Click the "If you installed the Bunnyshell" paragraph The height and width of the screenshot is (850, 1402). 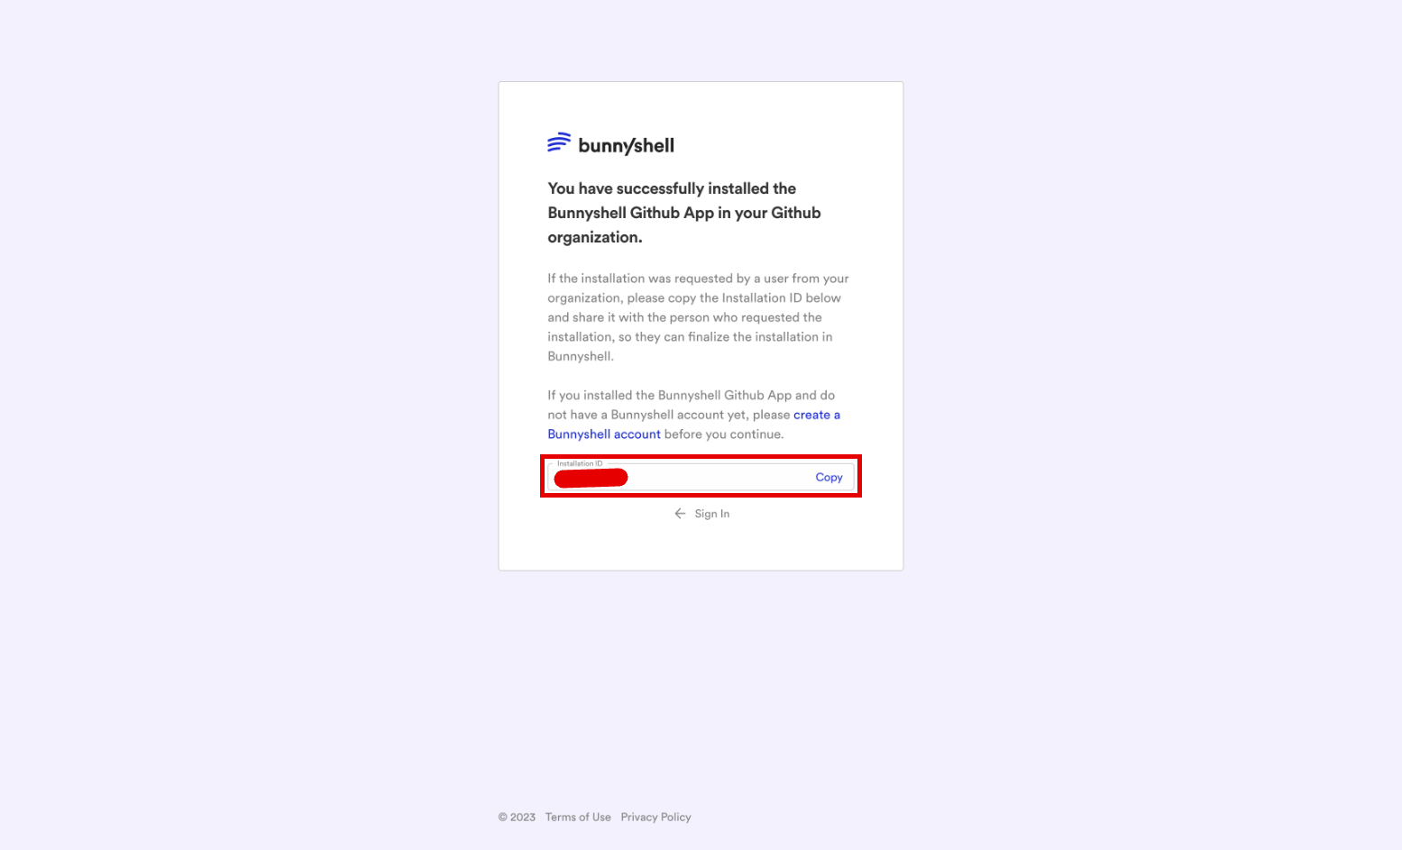click(x=693, y=415)
